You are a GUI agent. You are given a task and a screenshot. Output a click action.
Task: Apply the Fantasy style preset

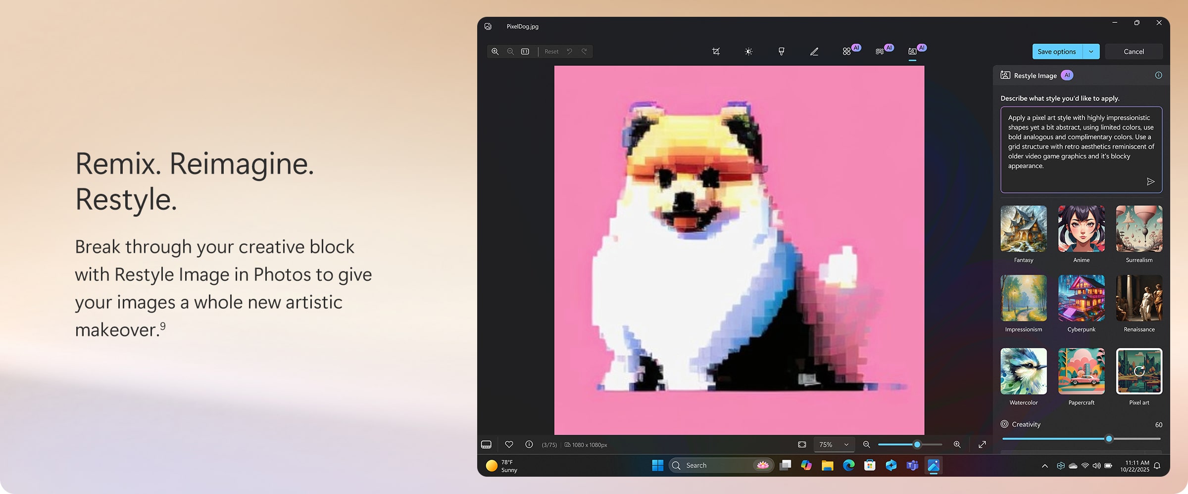pos(1023,229)
